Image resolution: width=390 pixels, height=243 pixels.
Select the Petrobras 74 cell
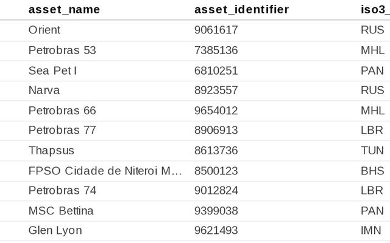coord(62,191)
